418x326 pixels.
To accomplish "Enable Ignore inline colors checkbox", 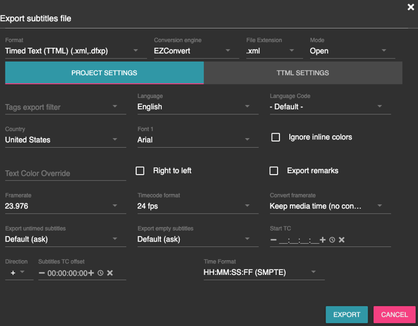I will [x=275, y=137].
